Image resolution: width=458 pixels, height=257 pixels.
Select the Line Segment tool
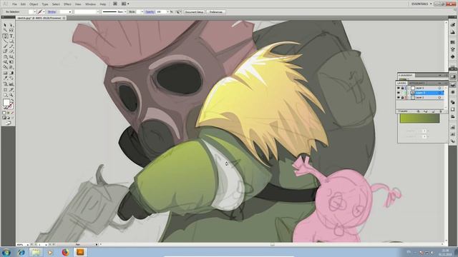(x=5, y=41)
